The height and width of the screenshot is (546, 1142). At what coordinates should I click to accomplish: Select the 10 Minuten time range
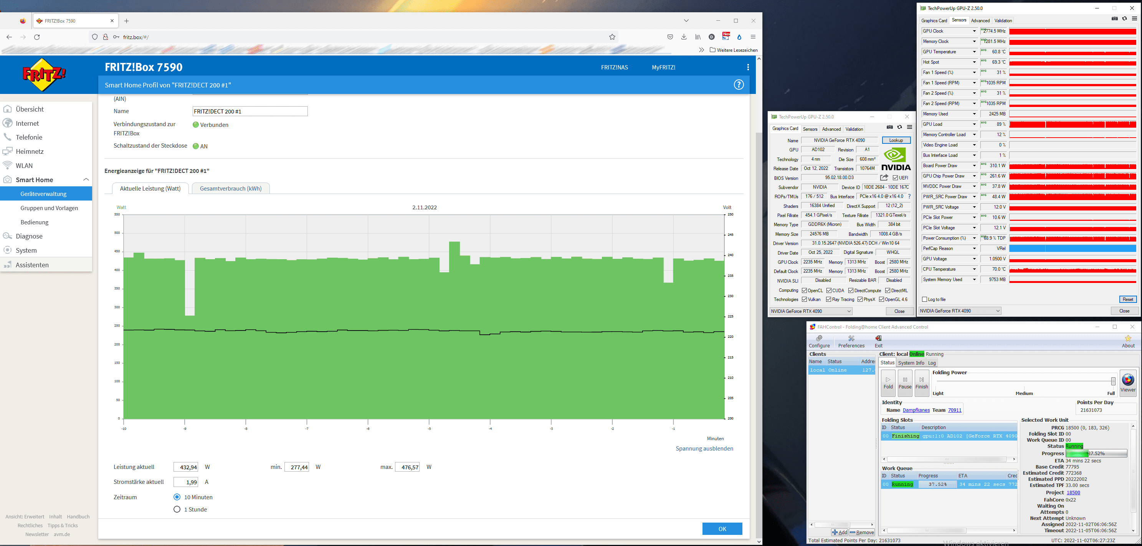[x=177, y=497]
